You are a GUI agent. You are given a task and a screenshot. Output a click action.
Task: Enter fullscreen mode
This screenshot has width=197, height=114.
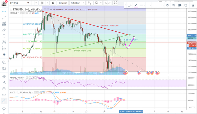(x=115, y=3)
